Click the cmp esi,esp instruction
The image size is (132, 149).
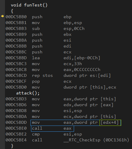[x=57, y=134]
